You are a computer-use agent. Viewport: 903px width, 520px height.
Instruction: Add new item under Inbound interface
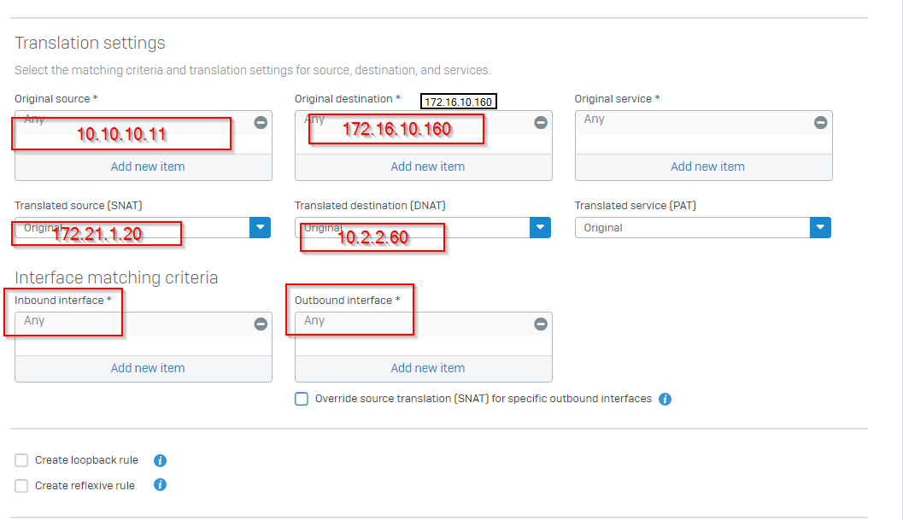coord(148,369)
